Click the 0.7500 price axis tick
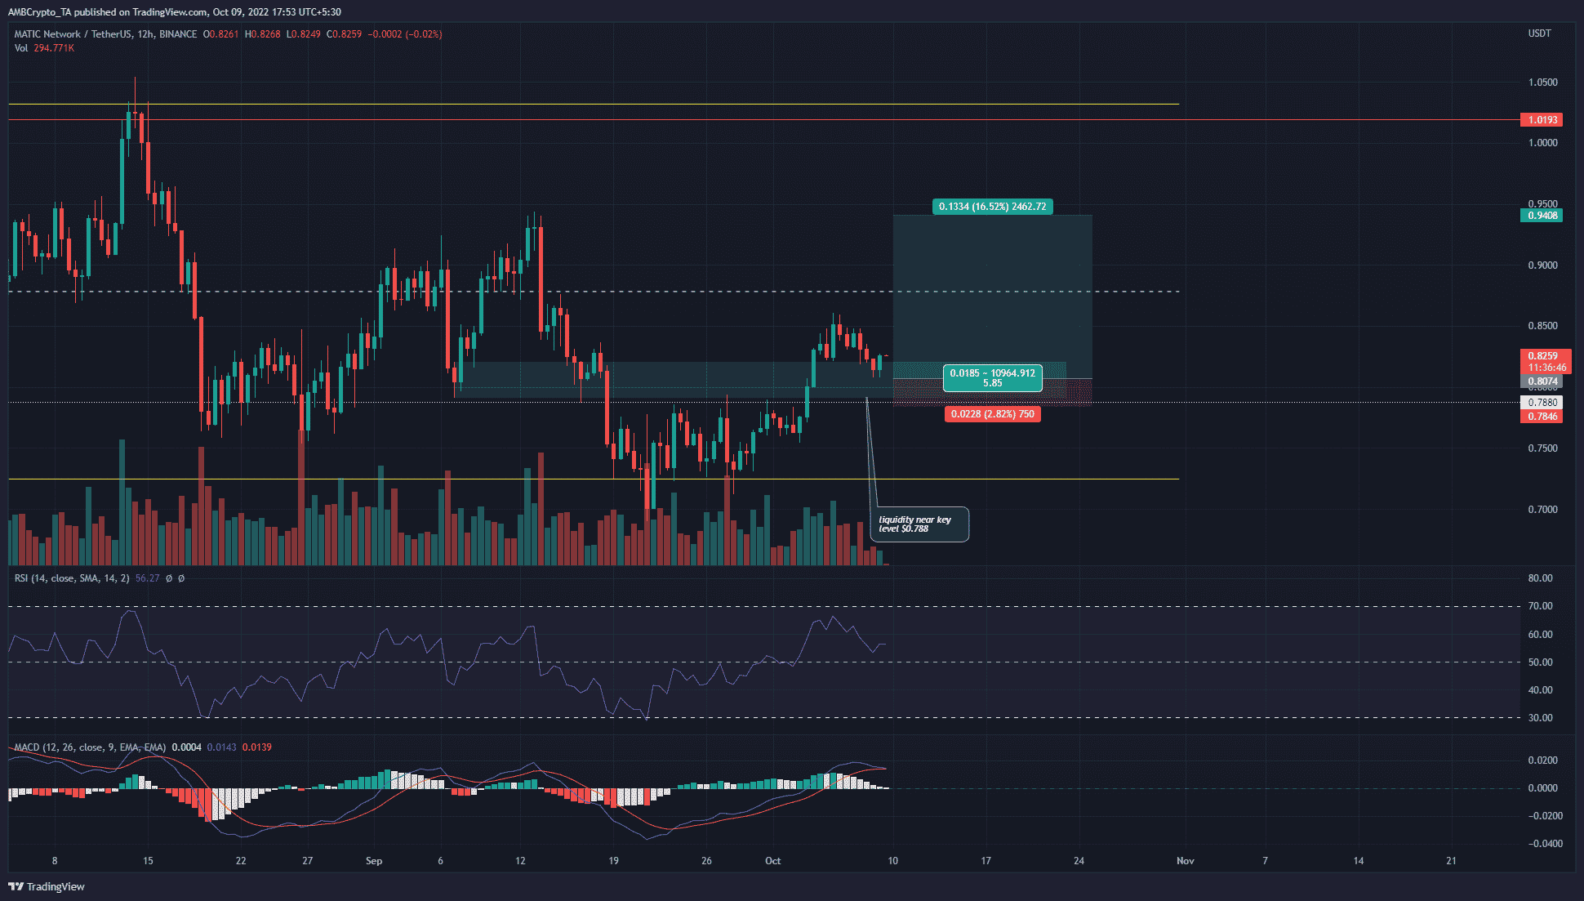The height and width of the screenshot is (901, 1584). [x=1542, y=448]
